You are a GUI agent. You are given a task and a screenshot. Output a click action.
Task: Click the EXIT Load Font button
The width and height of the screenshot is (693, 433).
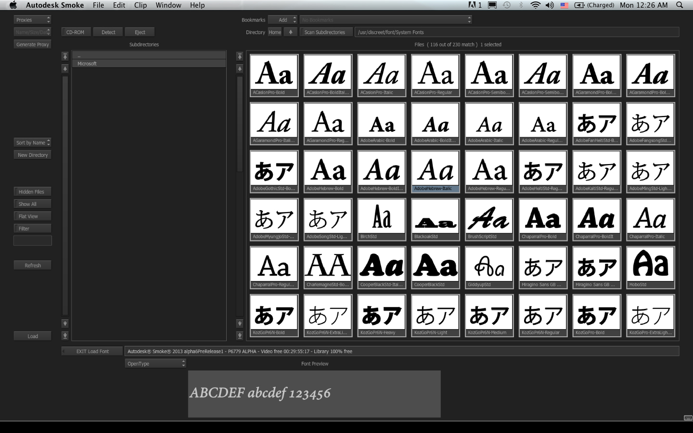click(x=92, y=351)
